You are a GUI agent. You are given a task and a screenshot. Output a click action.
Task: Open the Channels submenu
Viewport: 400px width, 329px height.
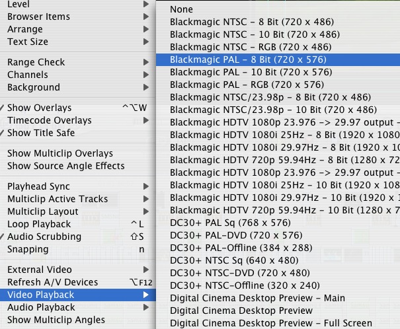click(78, 75)
